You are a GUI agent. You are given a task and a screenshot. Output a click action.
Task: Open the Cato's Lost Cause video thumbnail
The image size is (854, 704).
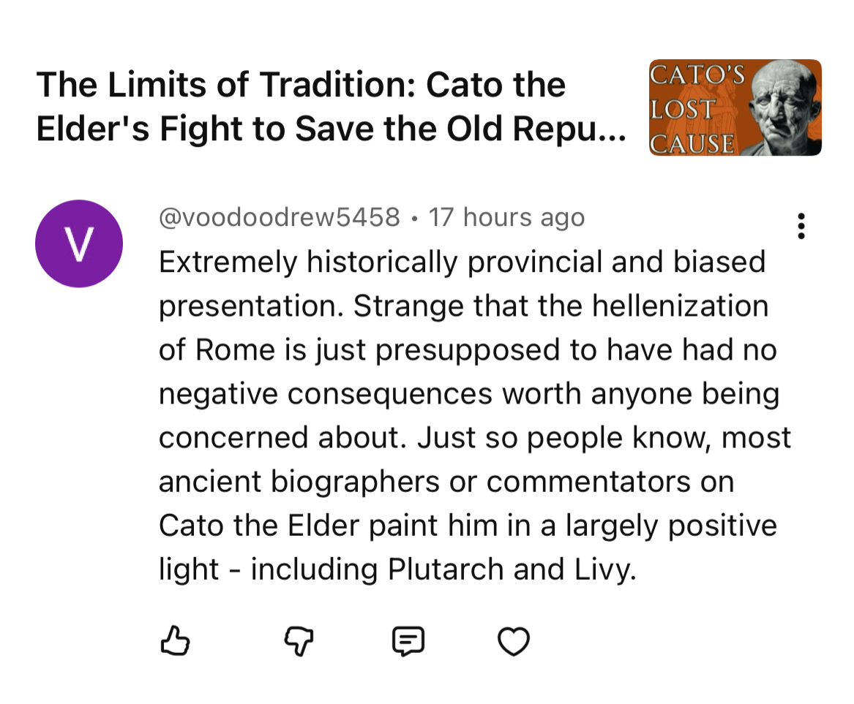tap(735, 107)
